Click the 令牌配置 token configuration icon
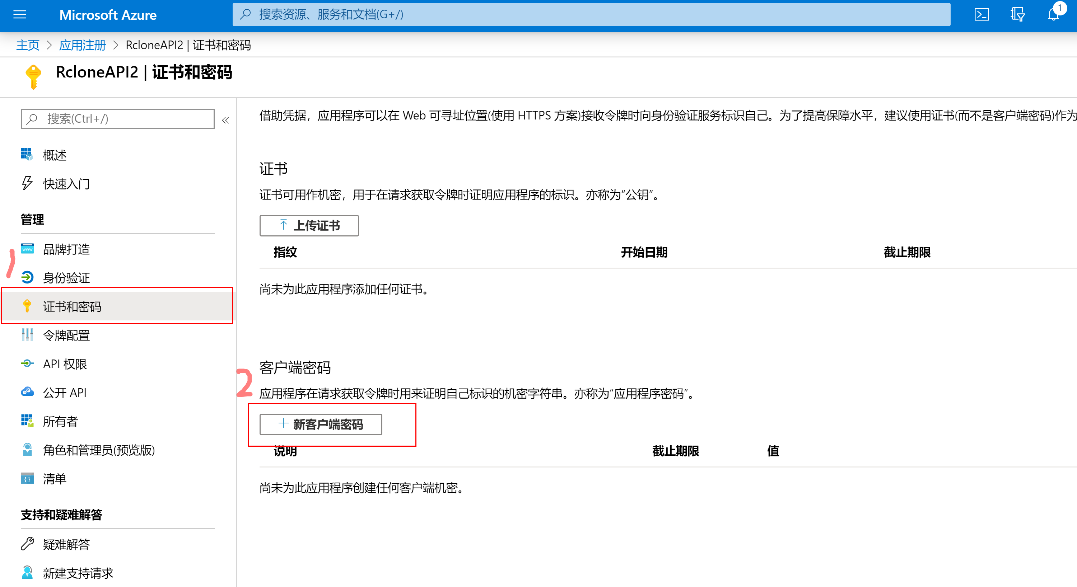The image size is (1077, 587). coord(27,335)
